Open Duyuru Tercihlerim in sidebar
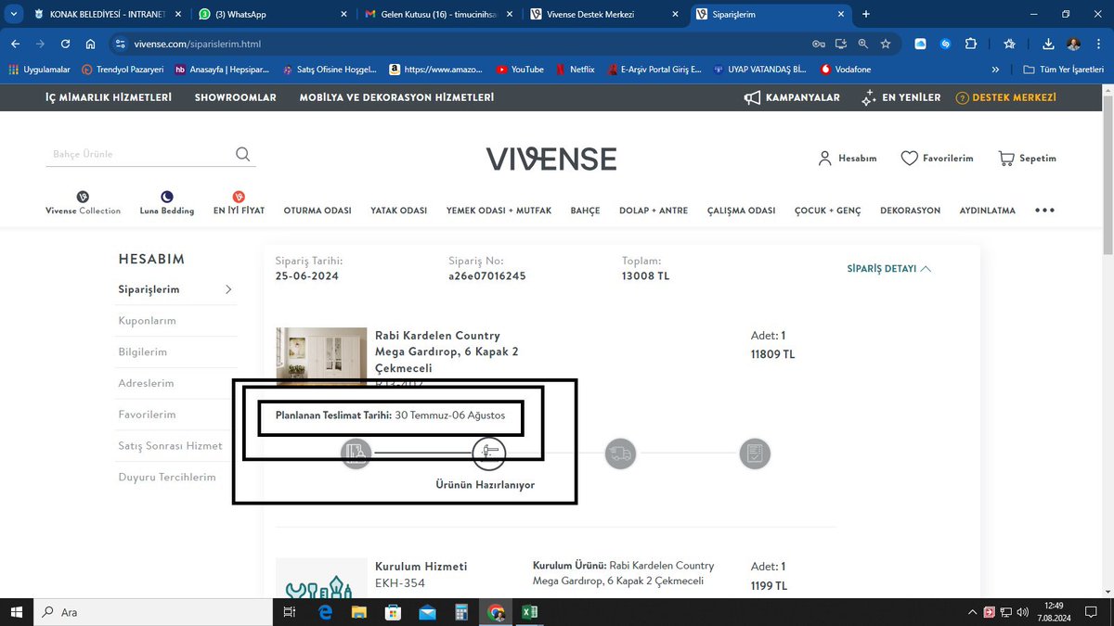Image resolution: width=1114 pixels, height=626 pixels. pyautogui.click(x=166, y=478)
